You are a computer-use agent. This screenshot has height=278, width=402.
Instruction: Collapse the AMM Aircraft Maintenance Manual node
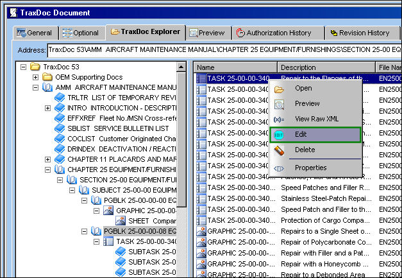[36, 87]
